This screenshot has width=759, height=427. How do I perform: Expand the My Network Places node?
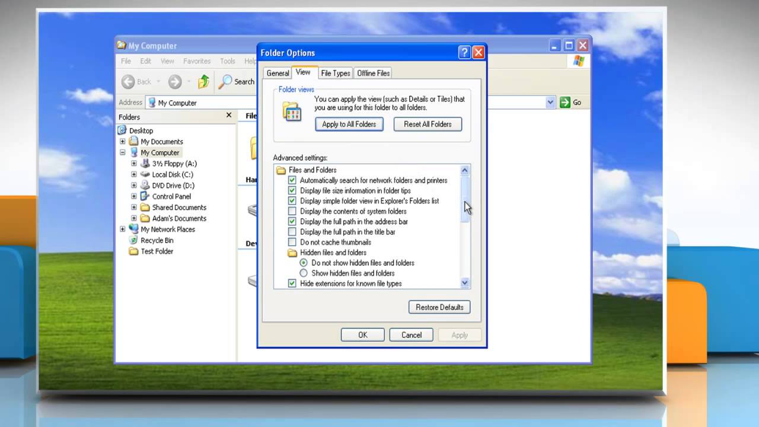click(123, 230)
